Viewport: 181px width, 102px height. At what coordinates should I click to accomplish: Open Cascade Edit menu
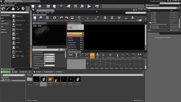pos(38,13)
